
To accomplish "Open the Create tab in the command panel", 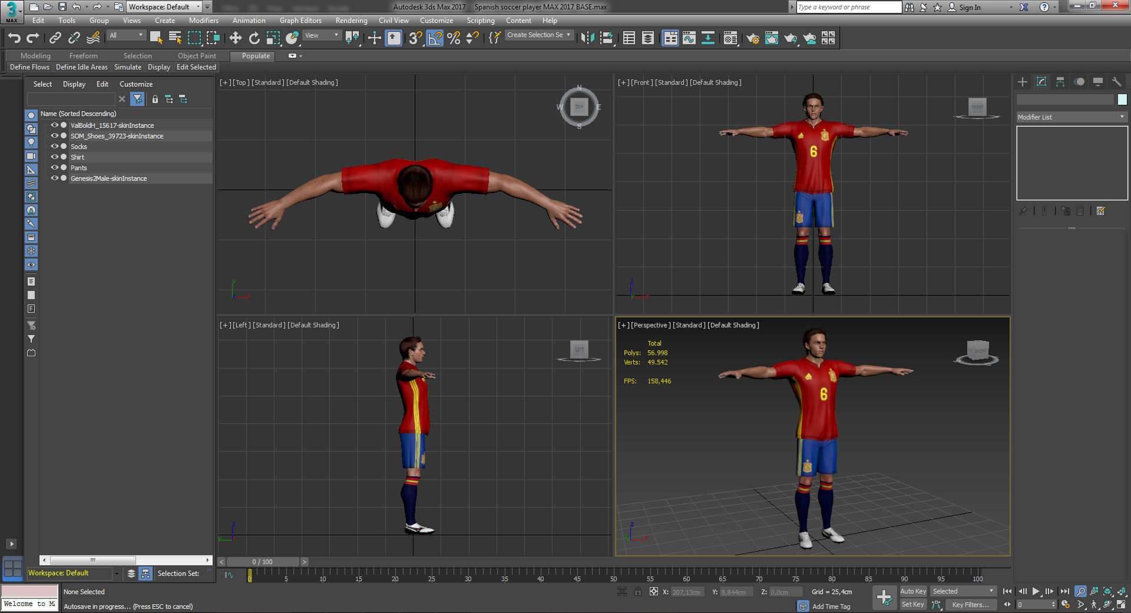I will click(1023, 82).
